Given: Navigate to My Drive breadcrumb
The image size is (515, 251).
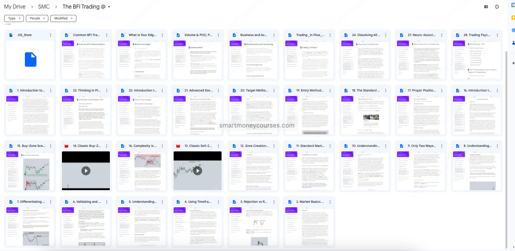Looking at the screenshot, I should [14, 7].
